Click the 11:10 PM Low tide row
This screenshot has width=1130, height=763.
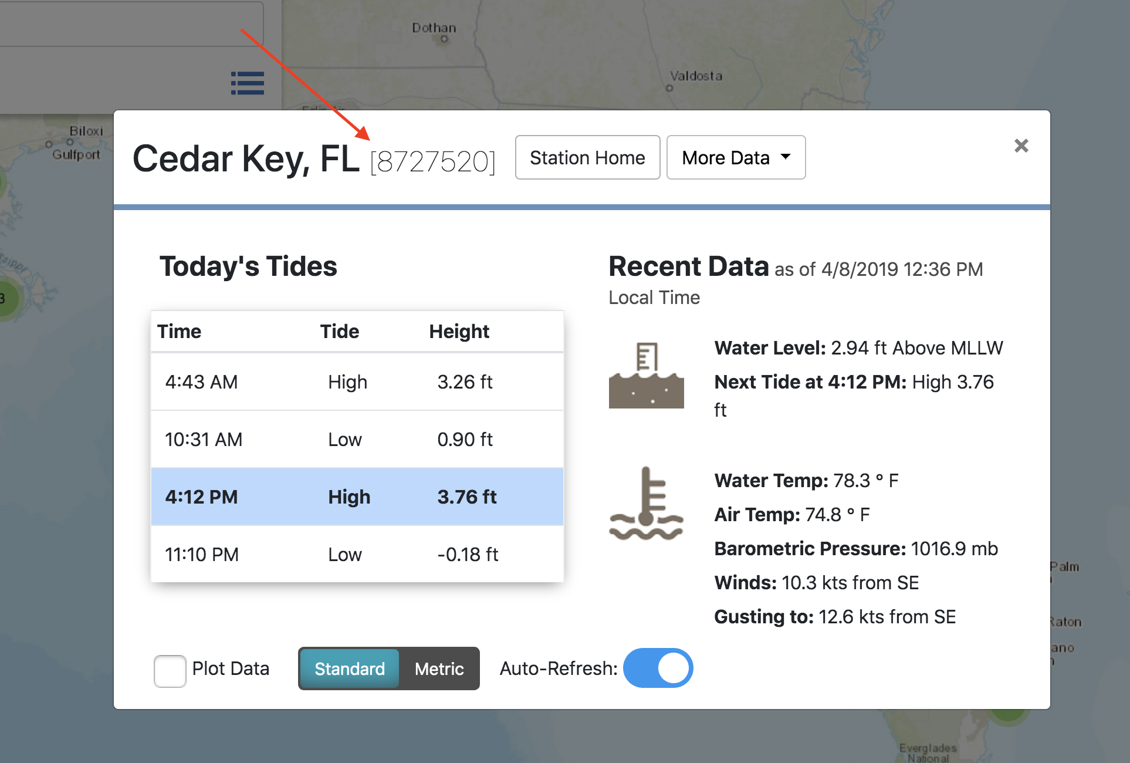click(357, 554)
